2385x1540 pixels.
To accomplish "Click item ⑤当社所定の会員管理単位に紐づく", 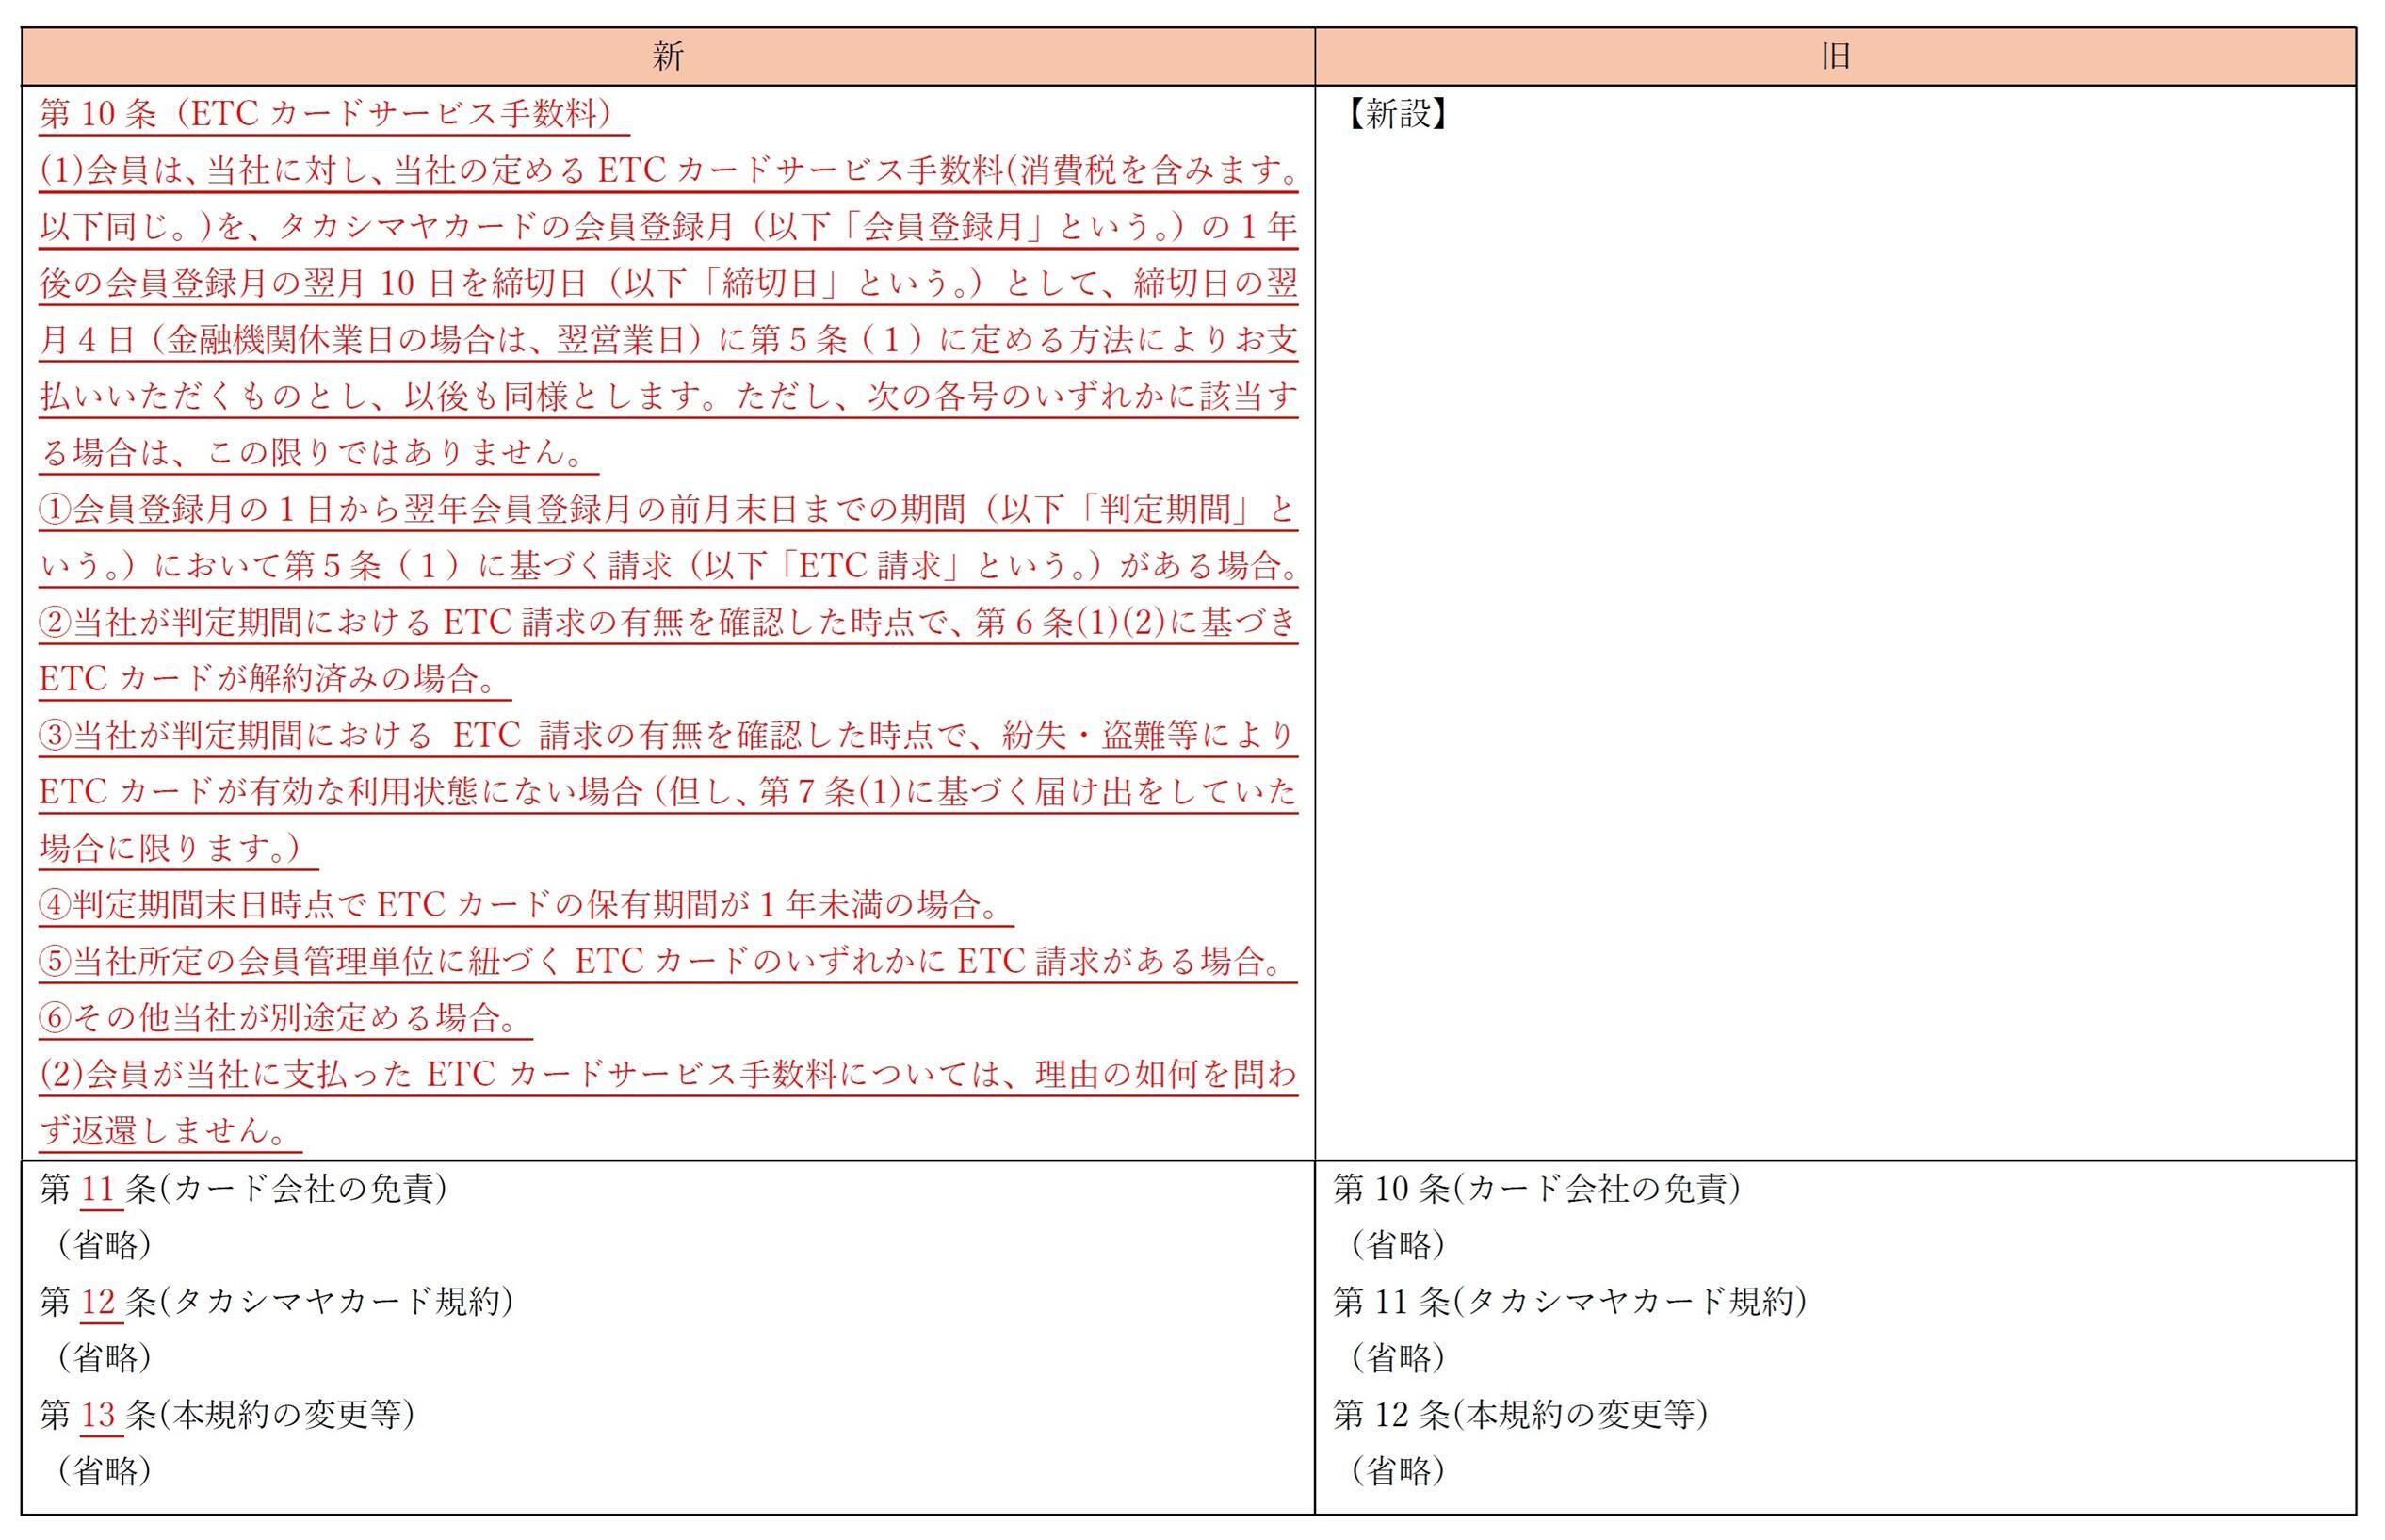I will (x=668, y=962).
